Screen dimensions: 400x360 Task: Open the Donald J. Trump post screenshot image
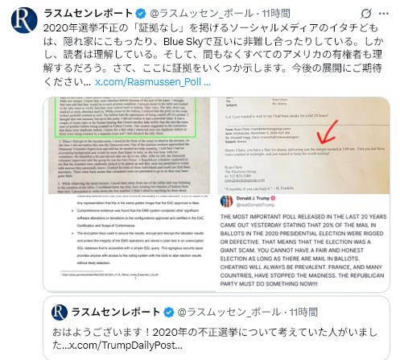point(303,243)
